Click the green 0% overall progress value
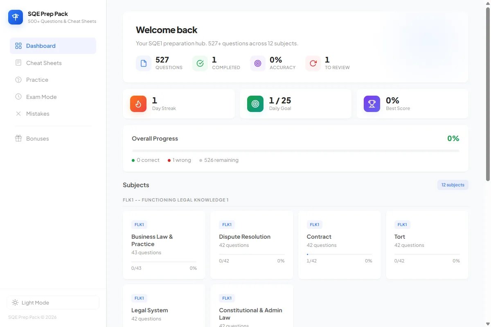491x327 pixels. coord(453,139)
